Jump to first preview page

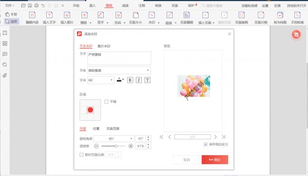pos(161,137)
